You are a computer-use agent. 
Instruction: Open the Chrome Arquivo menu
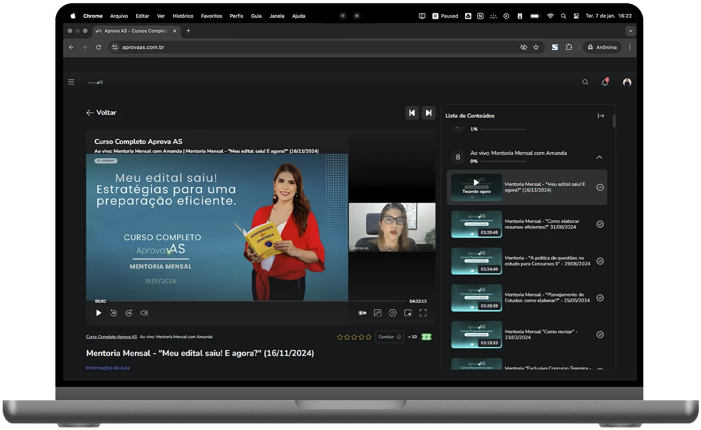pyautogui.click(x=119, y=16)
